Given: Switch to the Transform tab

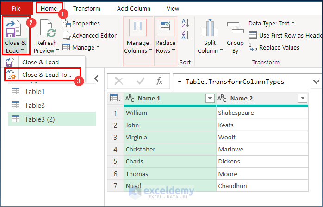Looking at the screenshot, I should click(87, 8).
